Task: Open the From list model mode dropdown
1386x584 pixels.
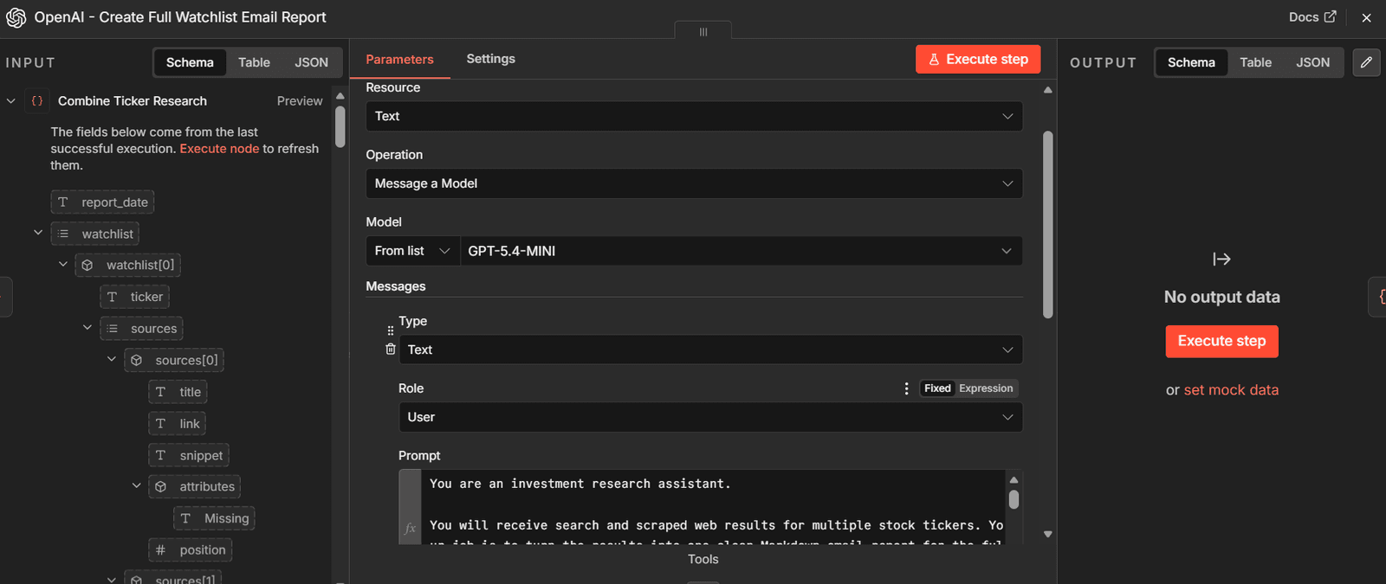Action: (413, 251)
